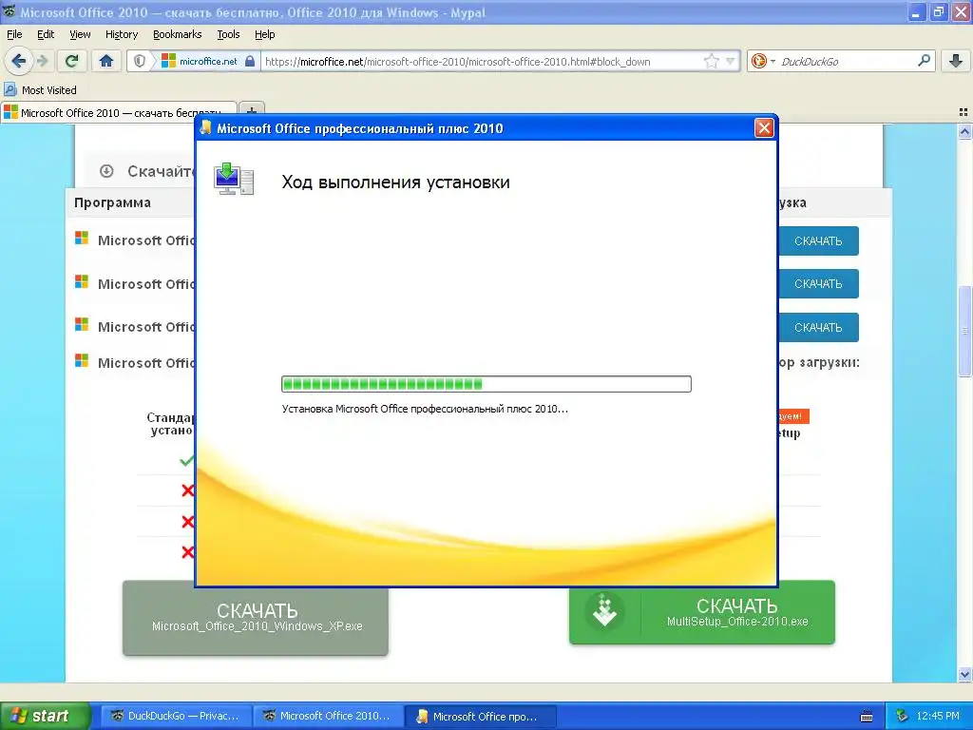Click the 12:45 PM clock
The height and width of the screenshot is (730, 973).
pos(938,716)
